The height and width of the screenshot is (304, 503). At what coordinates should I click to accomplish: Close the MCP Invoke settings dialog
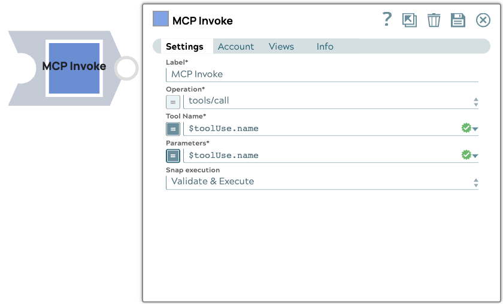pyautogui.click(x=483, y=20)
